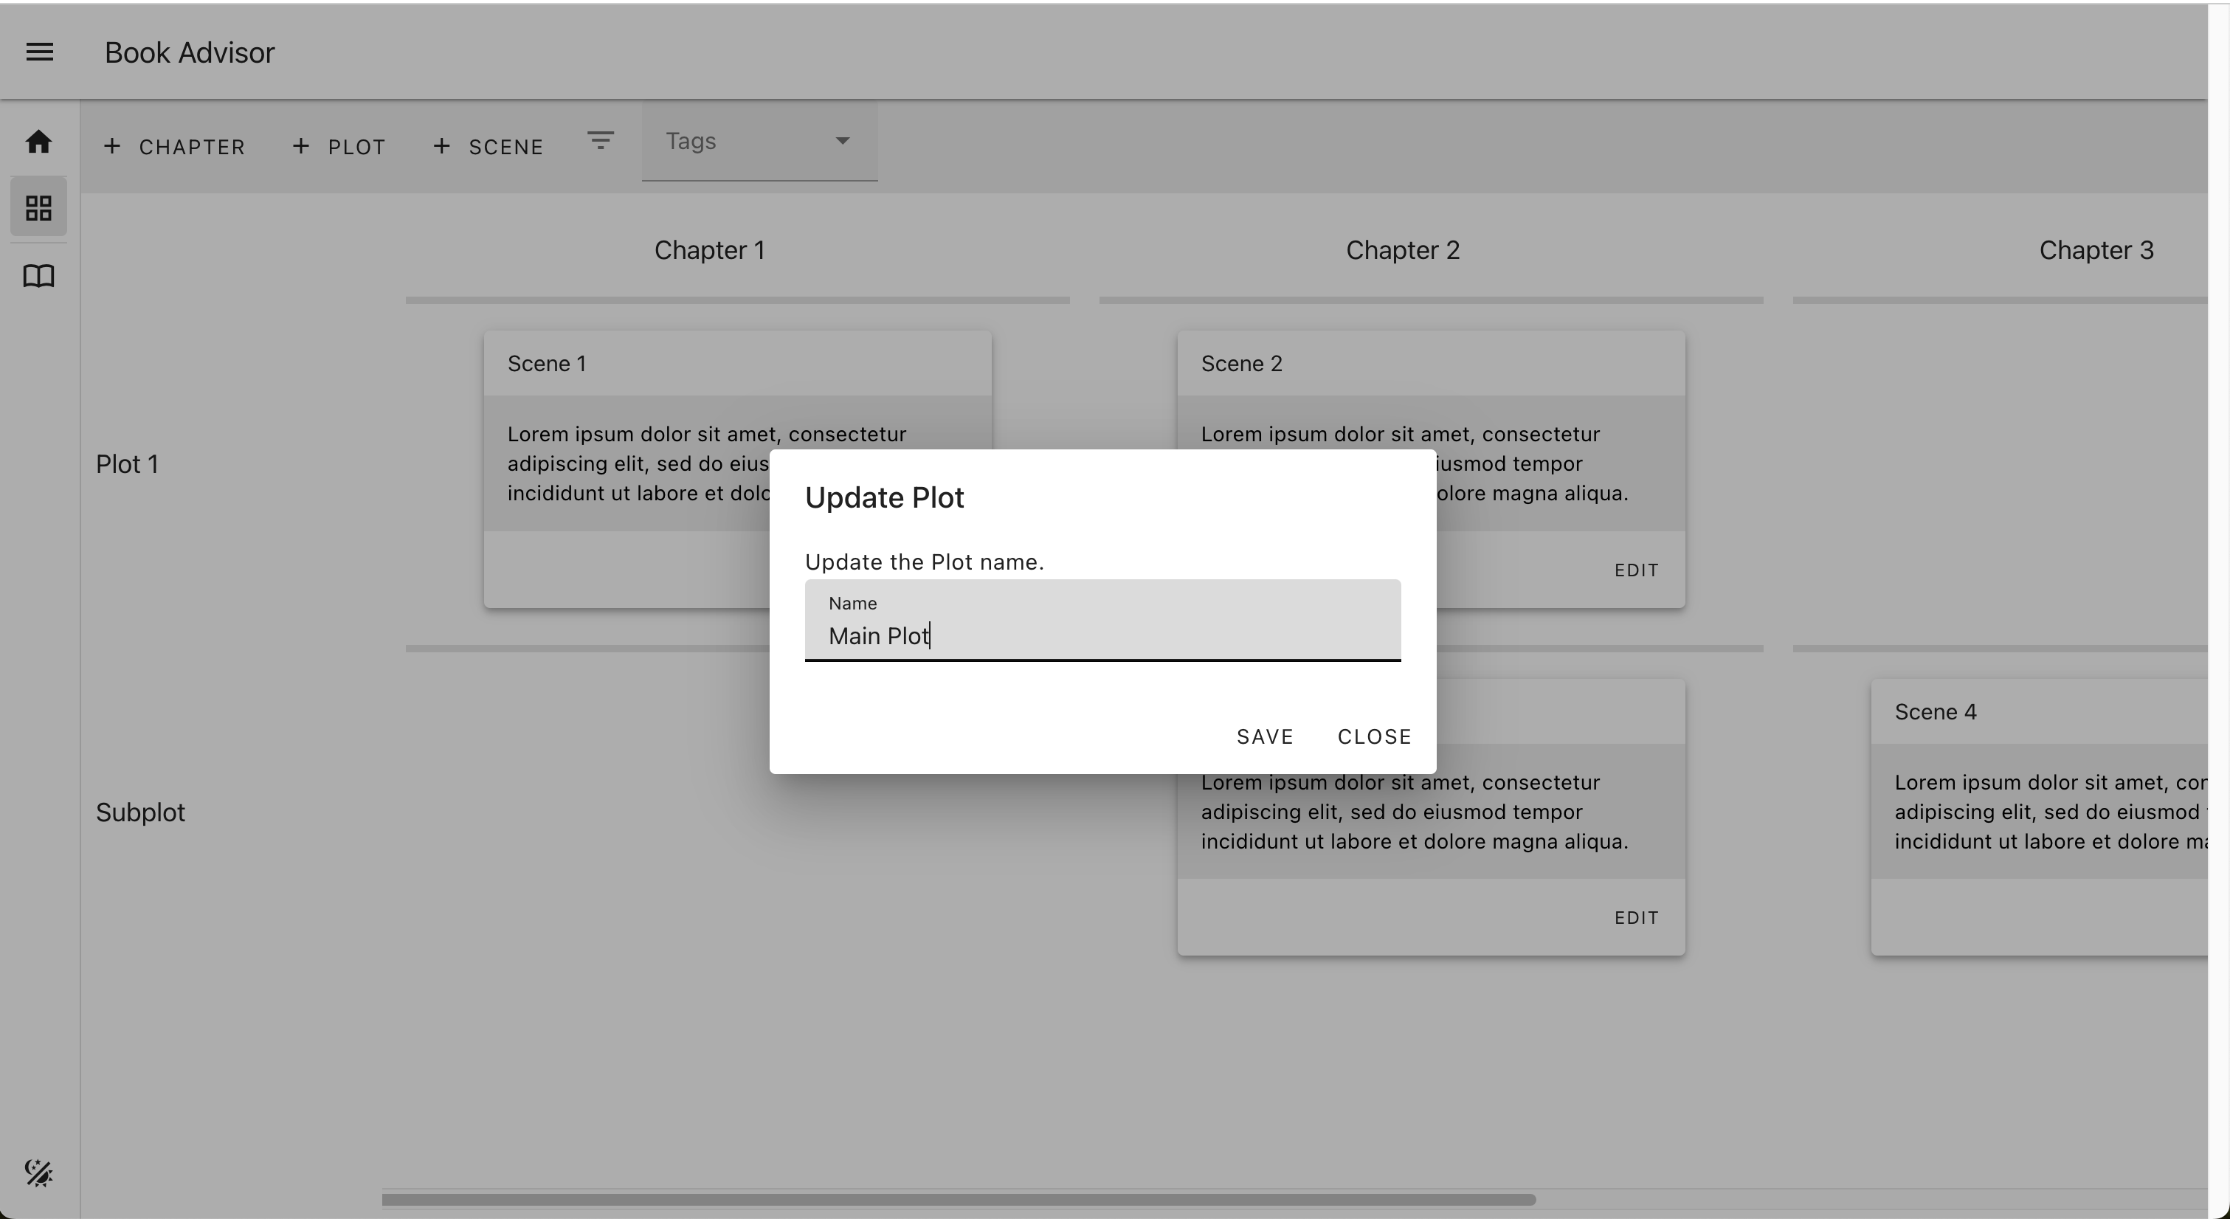2230x1219 pixels.
Task: Click the 'Update the Plot name.' text
Action: pos(924,562)
